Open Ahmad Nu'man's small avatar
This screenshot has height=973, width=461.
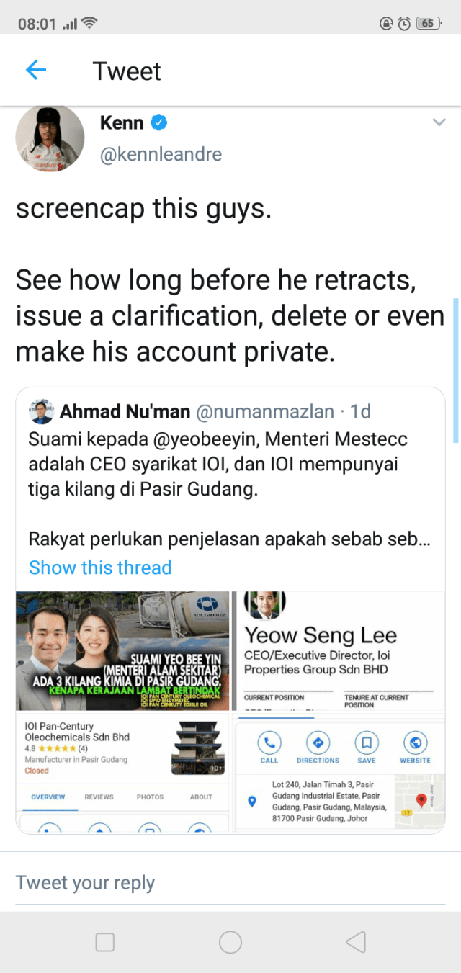(41, 411)
